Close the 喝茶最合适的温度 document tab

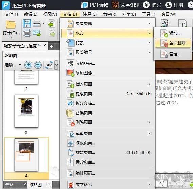45,45
